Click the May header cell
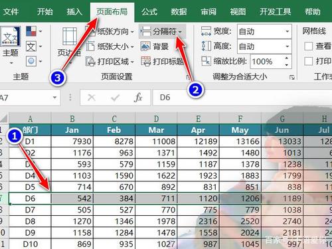The image size is (332, 249). (x=240, y=130)
